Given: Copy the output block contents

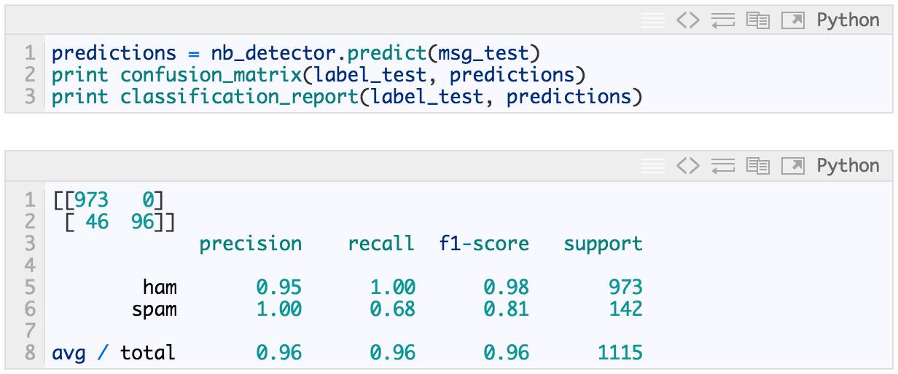Looking at the screenshot, I should coord(758,166).
